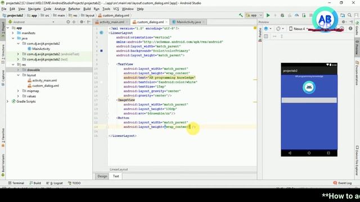
Task: Select the Text editor tab
Action: [116, 176]
